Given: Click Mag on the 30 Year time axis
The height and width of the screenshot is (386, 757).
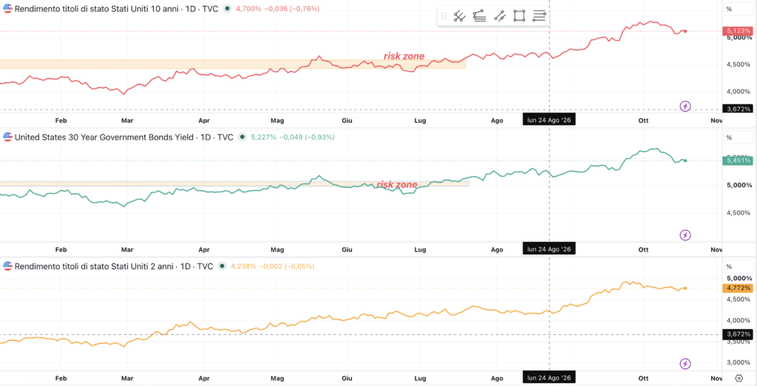Looking at the screenshot, I should coord(276,250).
